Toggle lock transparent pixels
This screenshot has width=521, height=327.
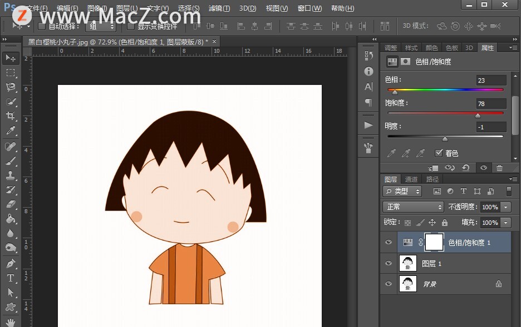tap(407, 223)
